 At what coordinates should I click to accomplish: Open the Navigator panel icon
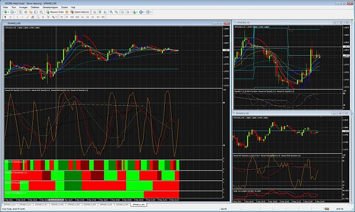[31, 12]
